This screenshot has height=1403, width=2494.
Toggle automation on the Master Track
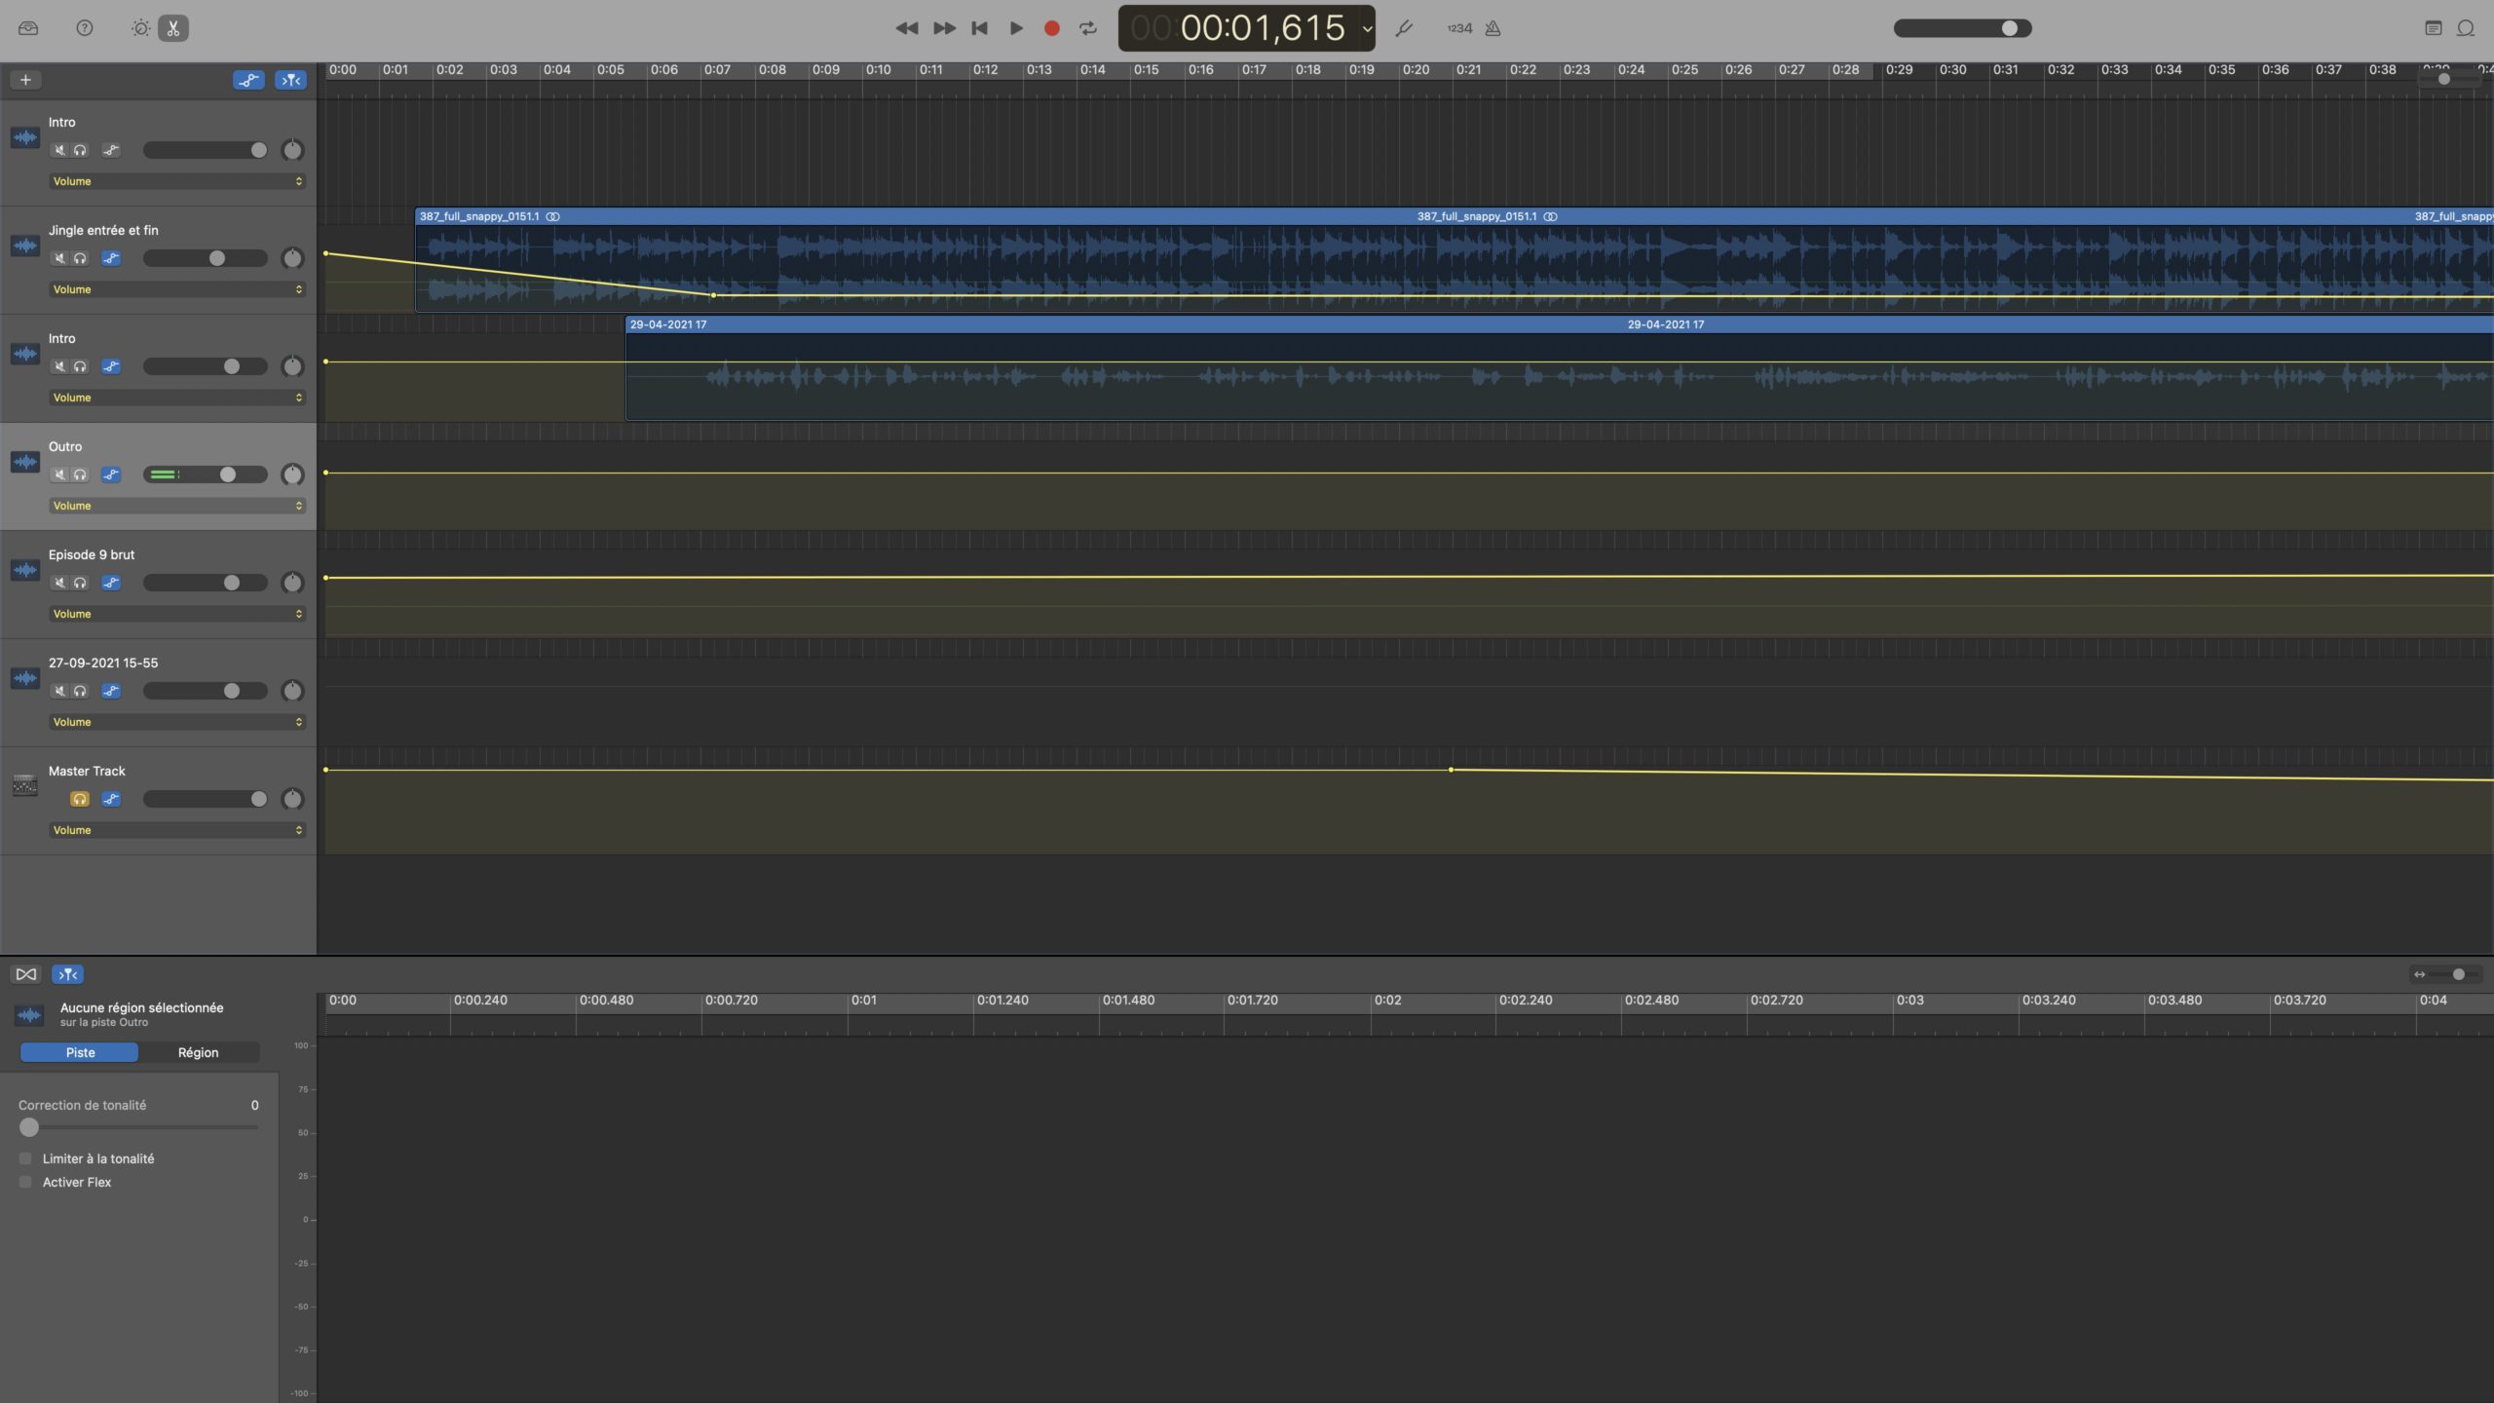click(x=111, y=799)
